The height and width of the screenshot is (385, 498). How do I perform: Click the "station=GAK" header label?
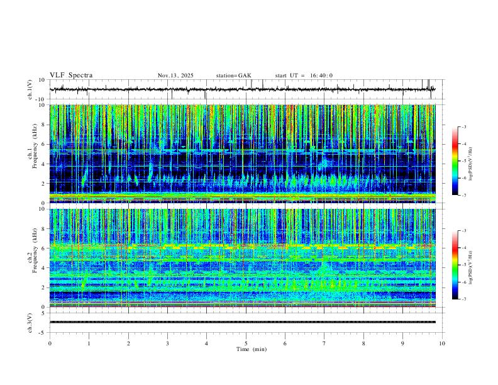pos(233,75)
